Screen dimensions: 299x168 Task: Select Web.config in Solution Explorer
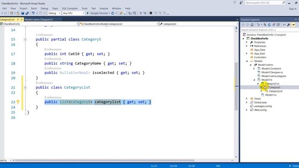(x=260, y=110)
